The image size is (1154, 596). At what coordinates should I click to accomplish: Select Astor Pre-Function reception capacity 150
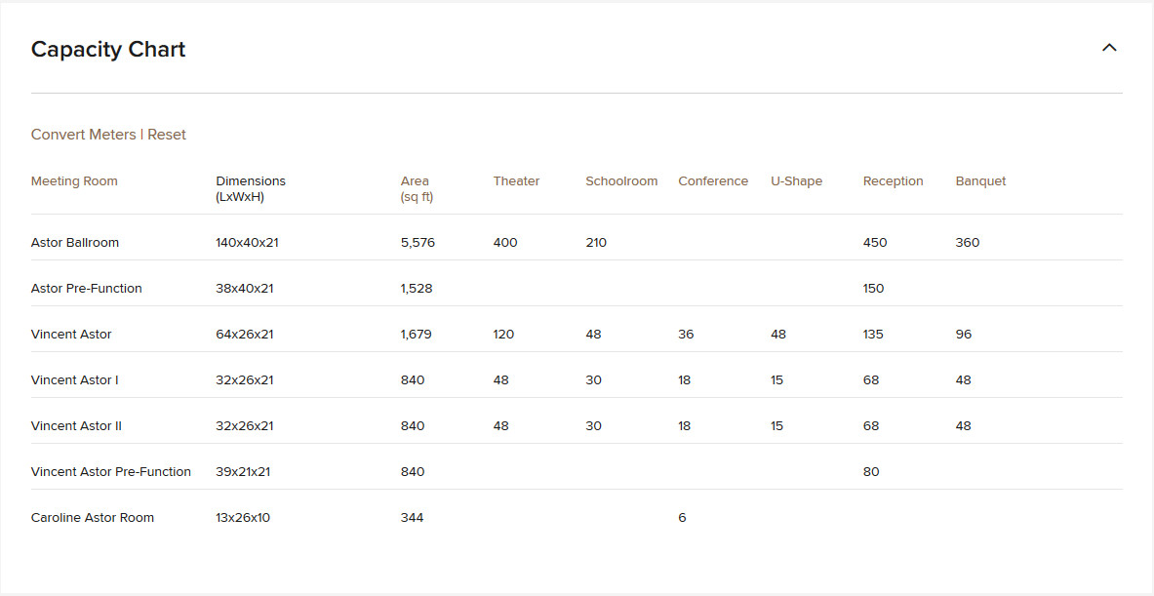[874, 289]
